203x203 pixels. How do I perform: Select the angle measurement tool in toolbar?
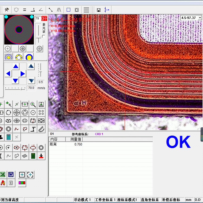pos(41,10)
